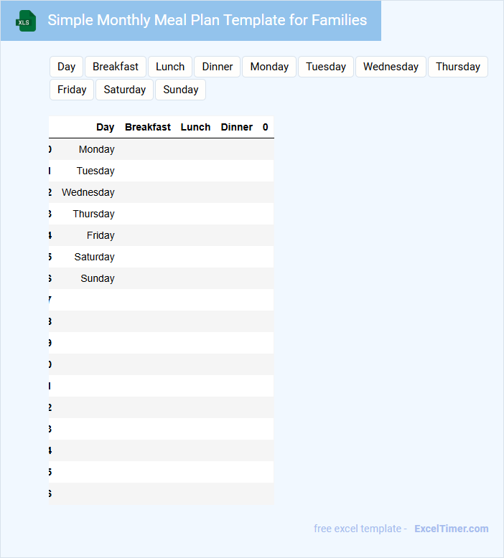Screen dimensions: 504x558
Task: Click the Lunch column header in table
Action: (x=195, y=127)
